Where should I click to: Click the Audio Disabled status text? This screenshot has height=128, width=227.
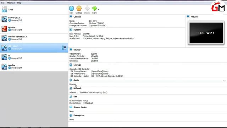[73, 84]
